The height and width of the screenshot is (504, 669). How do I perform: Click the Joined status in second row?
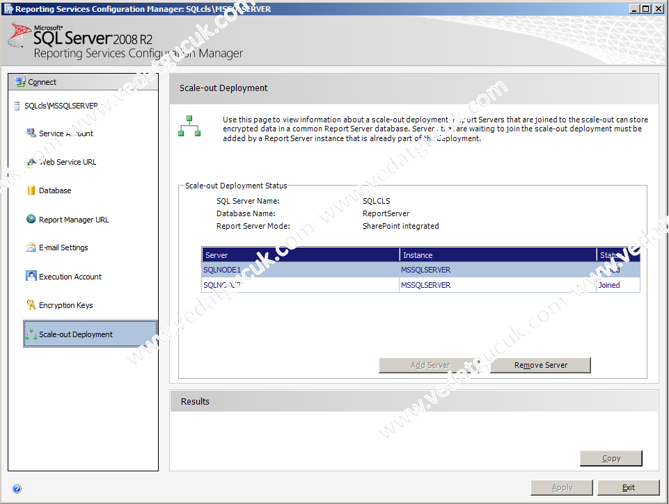pyautogui.click(x=609, y=285)
